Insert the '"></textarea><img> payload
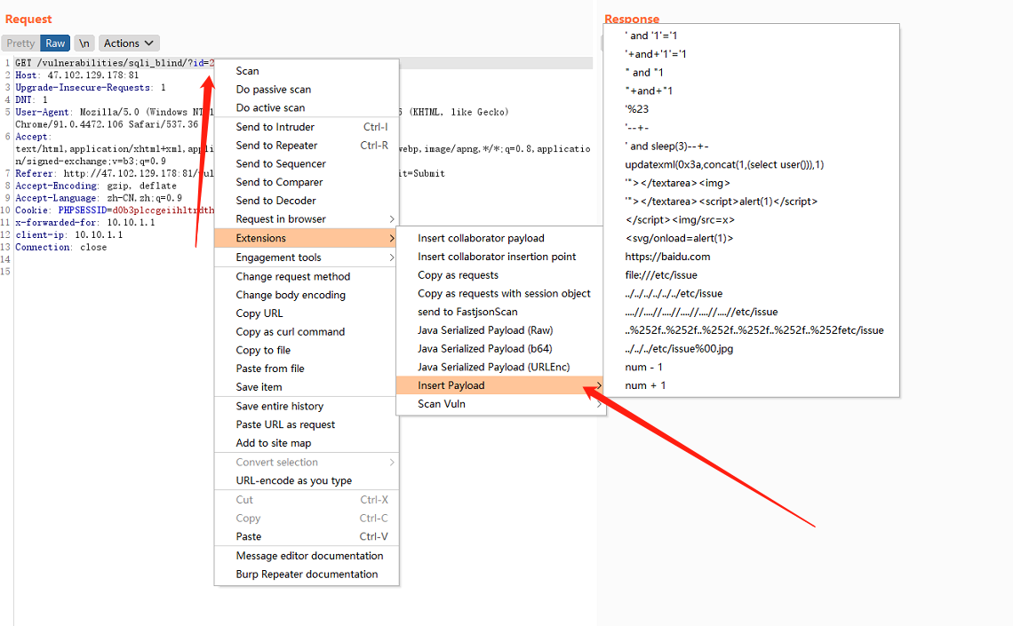 click(752, 183)
